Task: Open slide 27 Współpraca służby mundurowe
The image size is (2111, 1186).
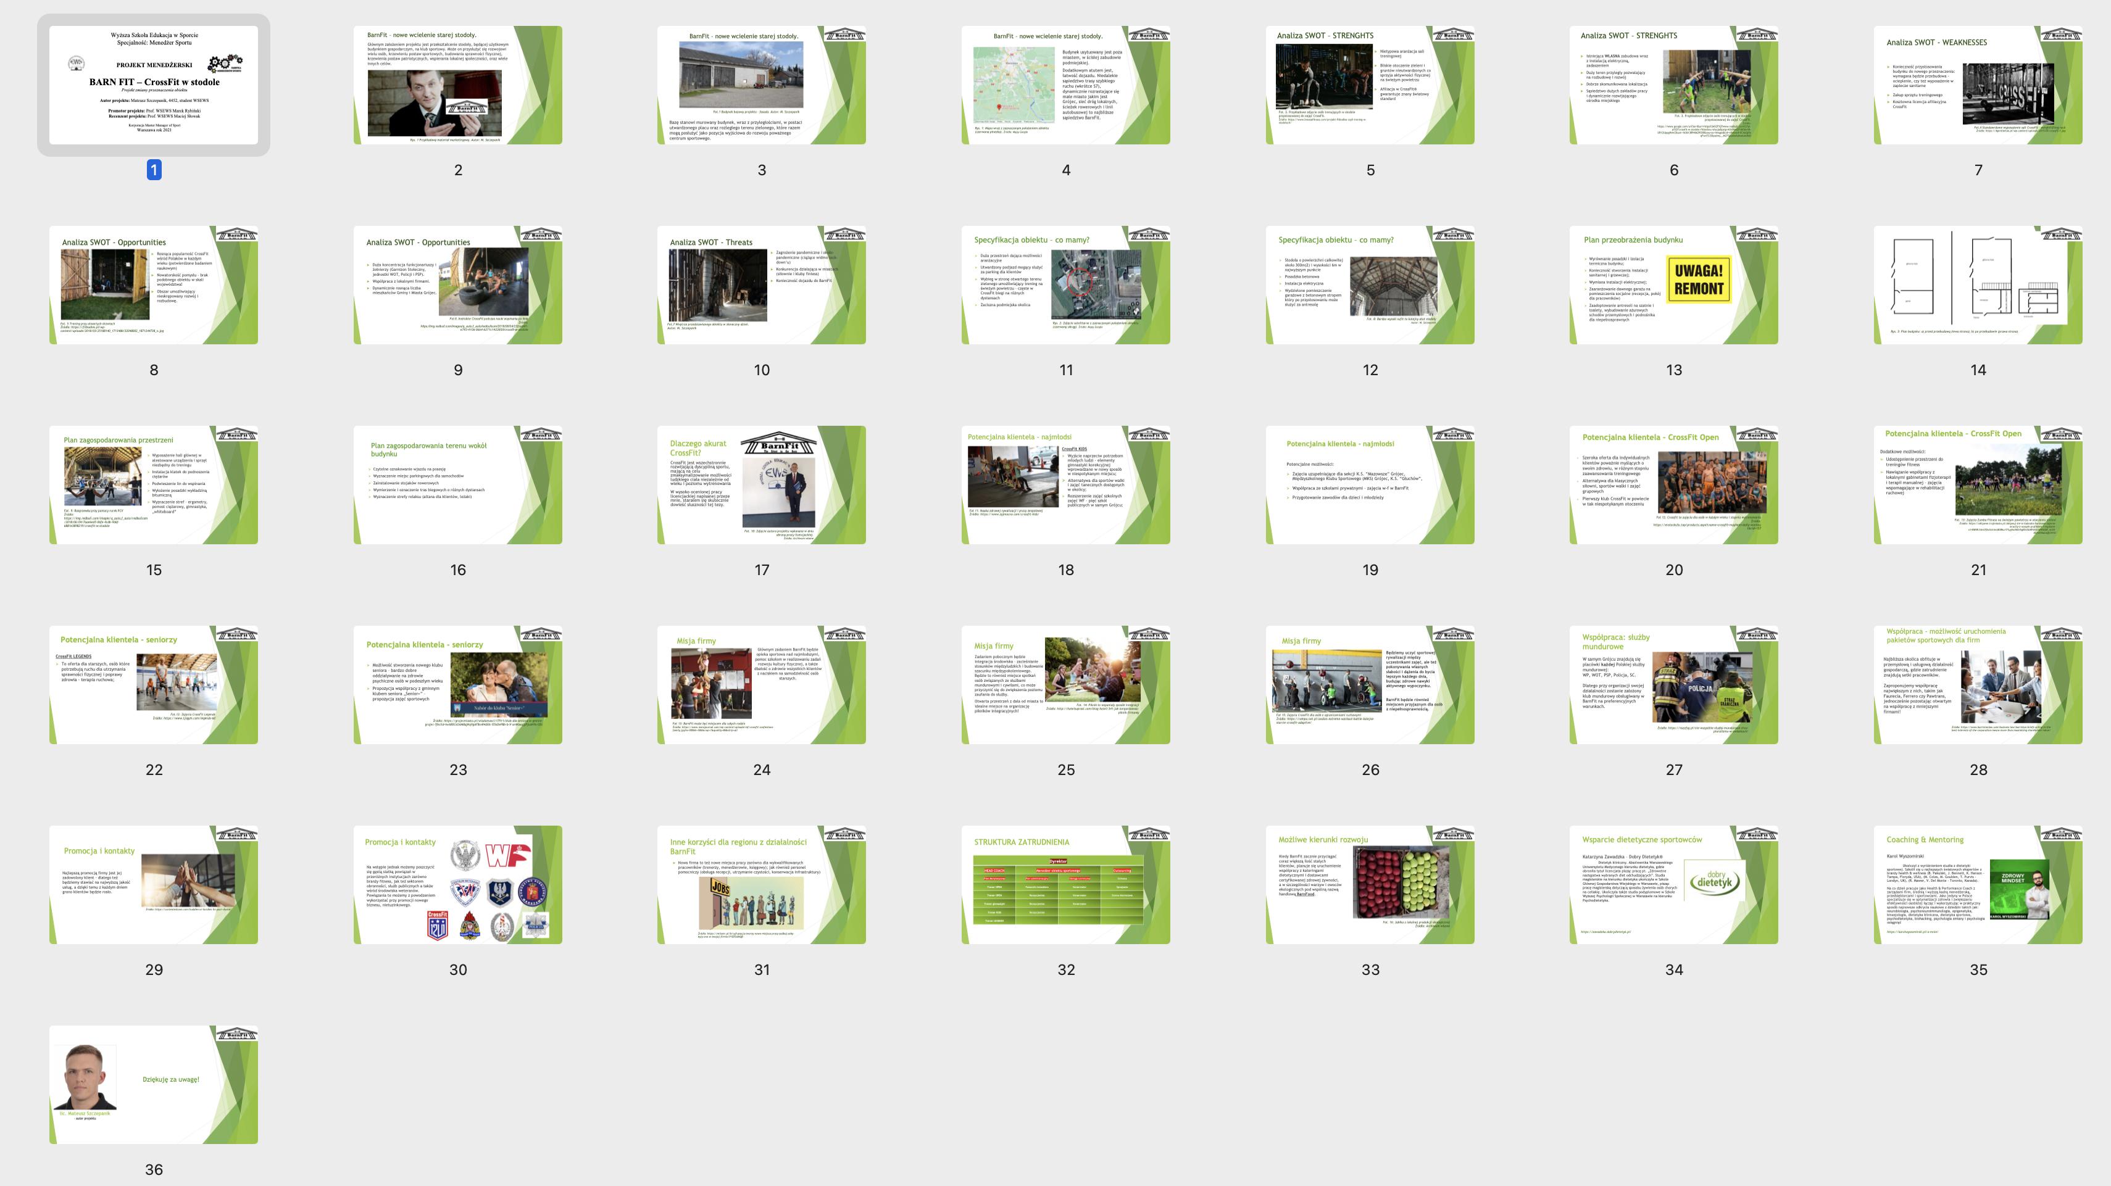Action: coord(1673,684)
